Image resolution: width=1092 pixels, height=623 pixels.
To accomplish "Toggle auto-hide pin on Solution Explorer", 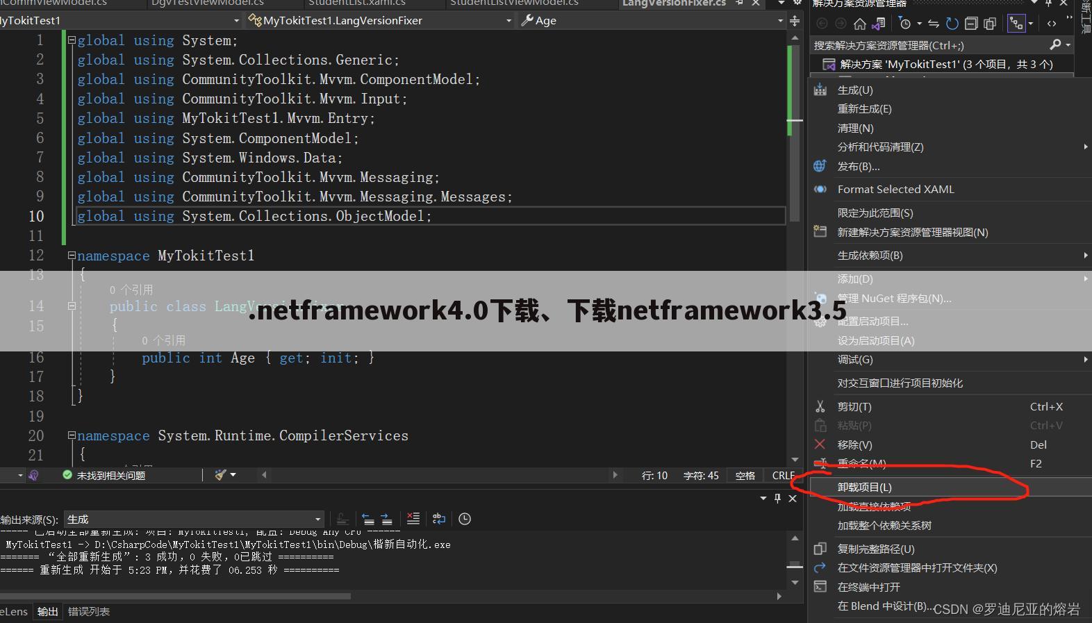I will [x=1049, y=3].
